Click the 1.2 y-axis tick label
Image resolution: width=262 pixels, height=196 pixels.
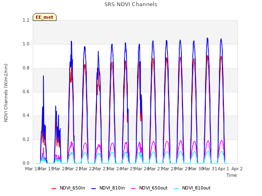26,20
